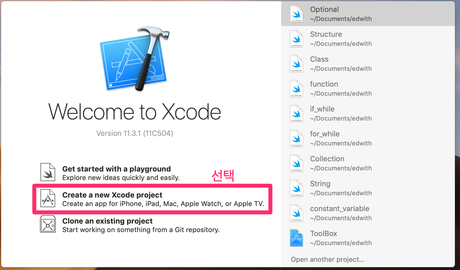
Task: Click the Xcode hammer app logo
Action: click(135, 59)
